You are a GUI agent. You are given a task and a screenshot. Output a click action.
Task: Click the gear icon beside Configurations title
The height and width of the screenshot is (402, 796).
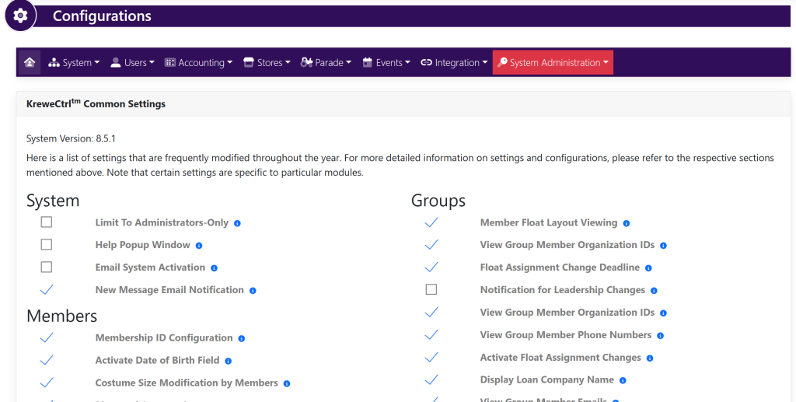pyautogui.click(x=20, y=16)
